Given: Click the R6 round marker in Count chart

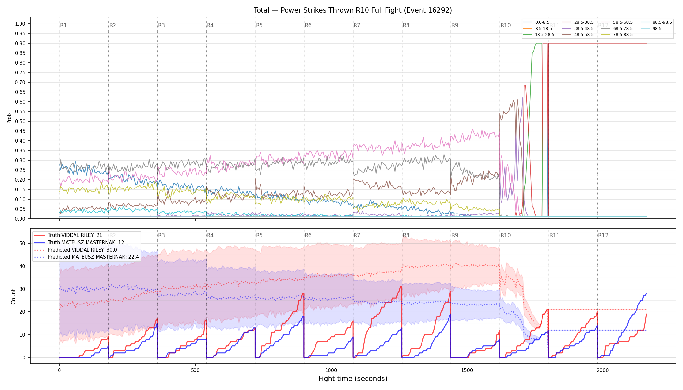Looking at the screenshot, I should tap(308, 235).
